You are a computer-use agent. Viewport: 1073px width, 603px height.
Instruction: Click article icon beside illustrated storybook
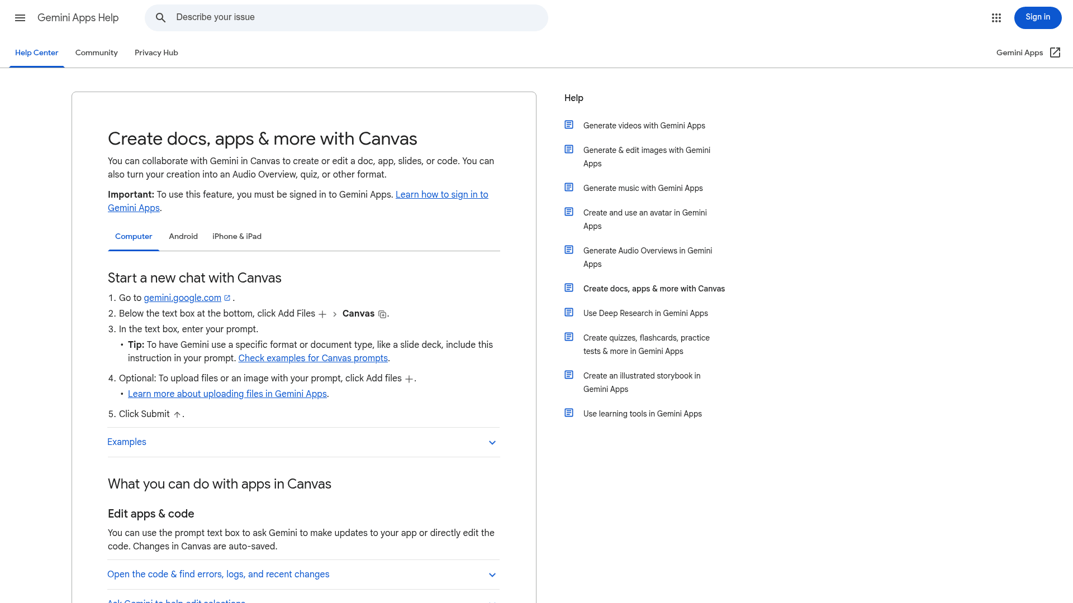point(569,375)
